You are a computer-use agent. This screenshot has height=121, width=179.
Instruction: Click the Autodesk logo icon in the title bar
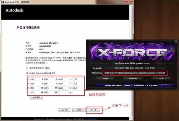[x=3, y=2]
